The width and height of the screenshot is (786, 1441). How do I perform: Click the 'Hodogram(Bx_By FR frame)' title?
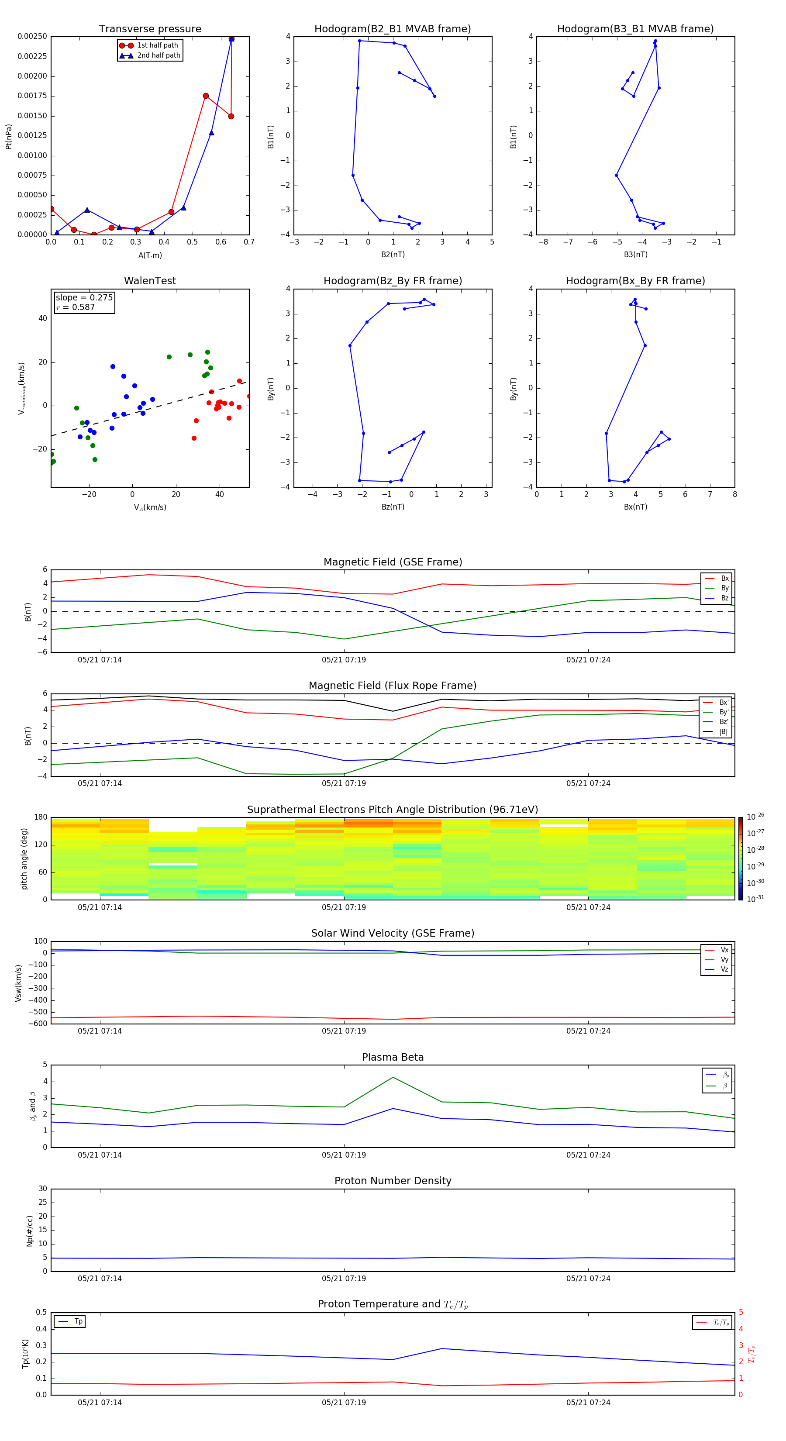(x=635, y=281)
